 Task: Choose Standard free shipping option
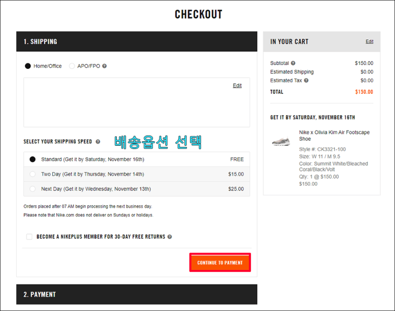coord(137,159)
